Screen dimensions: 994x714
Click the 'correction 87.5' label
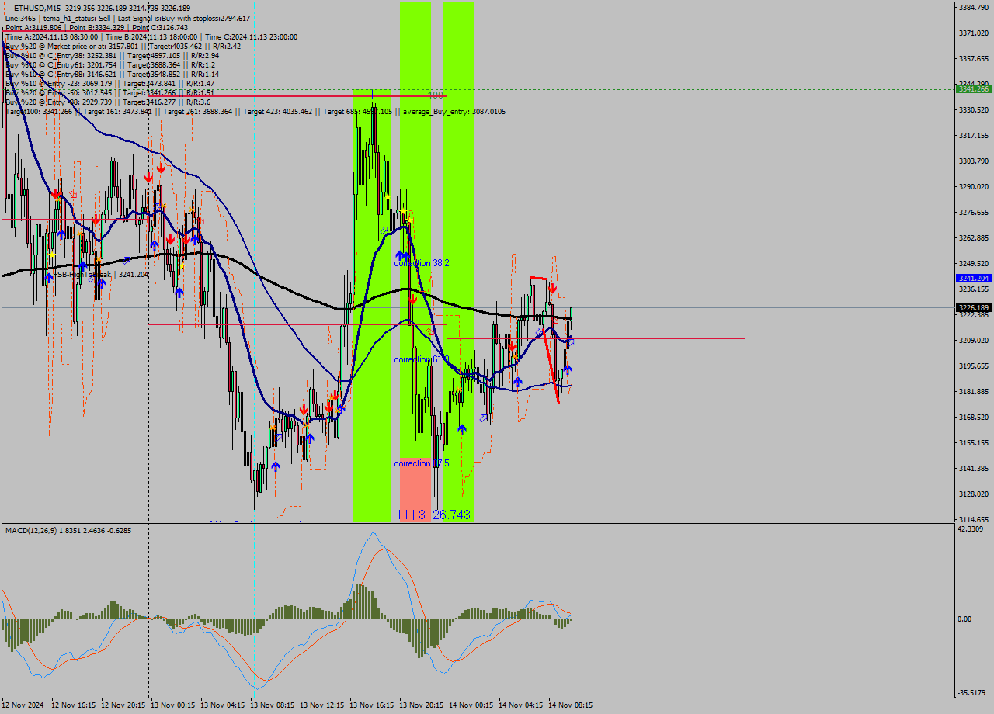[x=421, y=463]
